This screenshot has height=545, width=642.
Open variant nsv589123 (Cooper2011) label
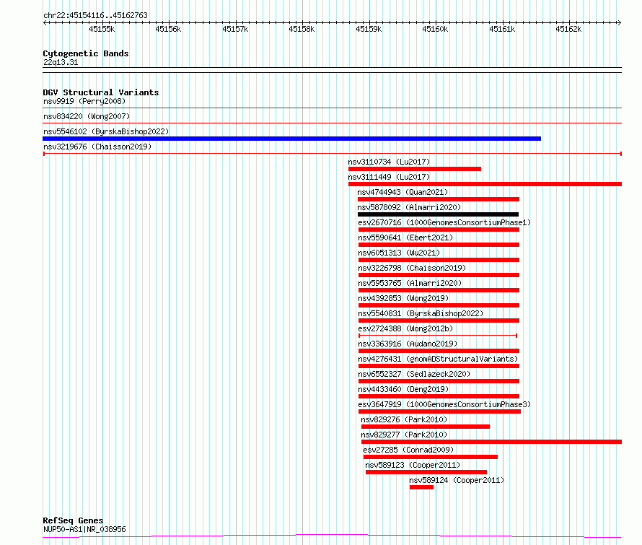413,465
